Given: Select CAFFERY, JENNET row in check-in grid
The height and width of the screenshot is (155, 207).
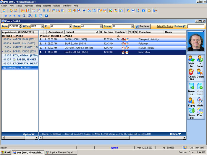Looking at the screenshot, I should pos(113,48).
